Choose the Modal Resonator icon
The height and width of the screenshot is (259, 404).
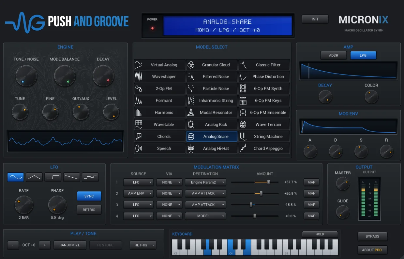pyautogui.click(x=191, y=113)
